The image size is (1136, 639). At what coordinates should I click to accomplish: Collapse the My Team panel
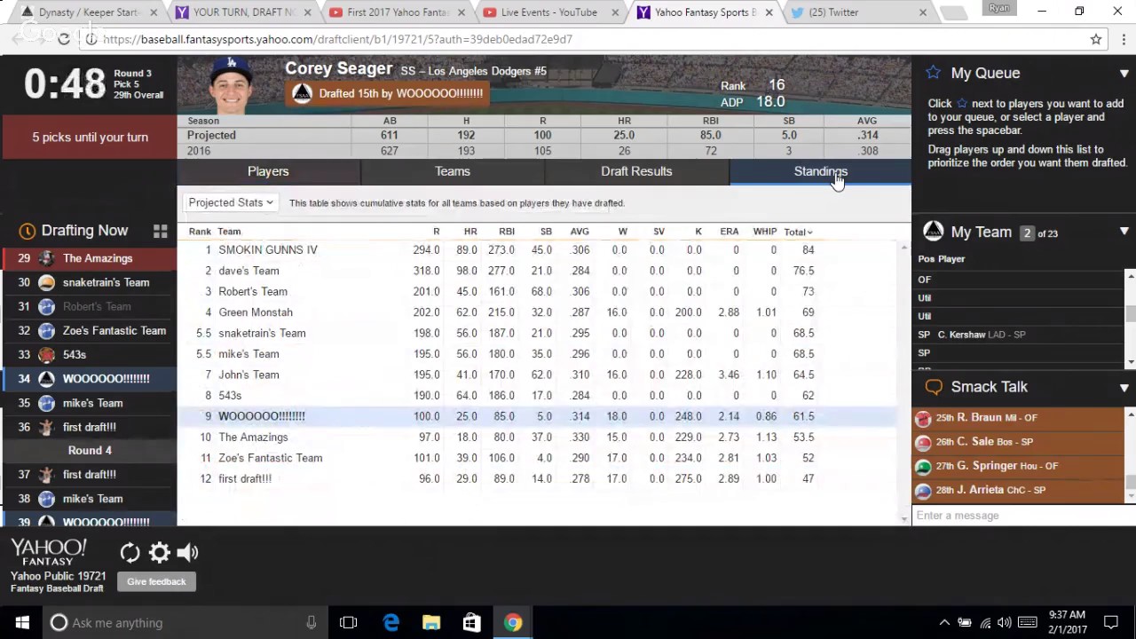(1124, 232)
